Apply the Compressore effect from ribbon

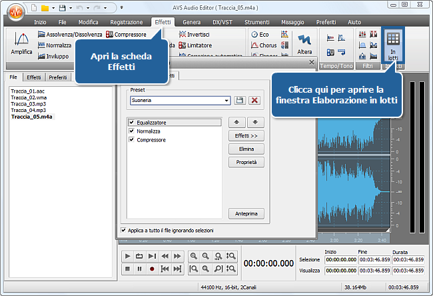pyautogui.click(x=126, y=35)
